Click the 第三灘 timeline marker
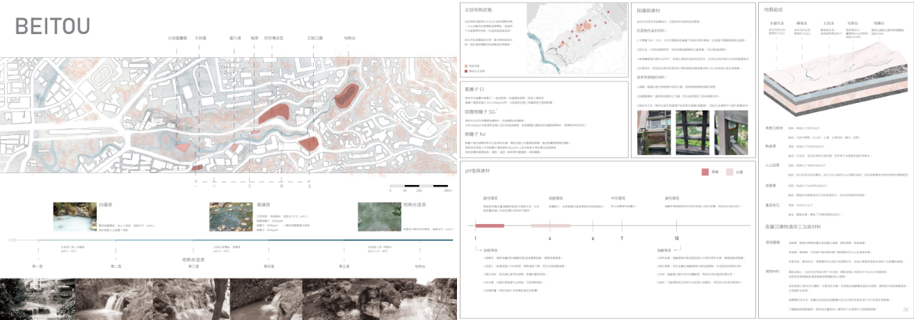The width and height of the screenshot is (914, 320). tap(193, 266)
